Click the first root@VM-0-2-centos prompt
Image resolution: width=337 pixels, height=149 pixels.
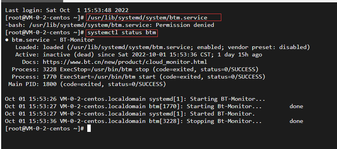coord(44,18)
